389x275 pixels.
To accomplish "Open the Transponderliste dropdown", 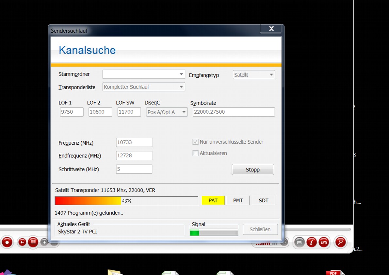I will click(x=181, y=87).
